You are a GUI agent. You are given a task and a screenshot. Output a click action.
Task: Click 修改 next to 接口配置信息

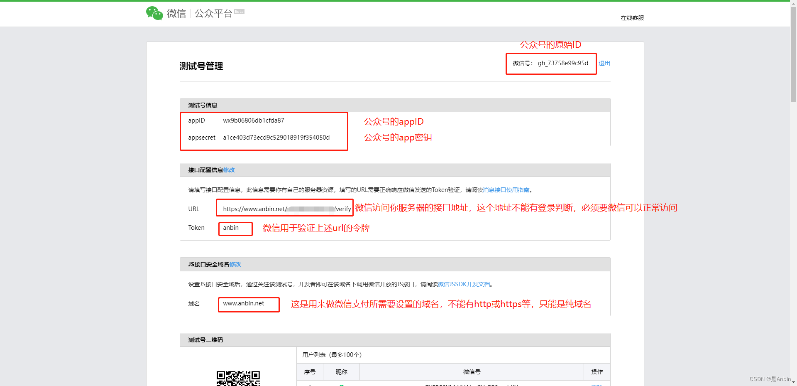(229, 170)
